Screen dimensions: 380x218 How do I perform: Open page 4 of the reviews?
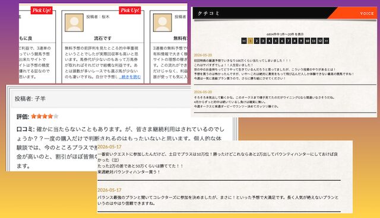(x=269, y=41)
